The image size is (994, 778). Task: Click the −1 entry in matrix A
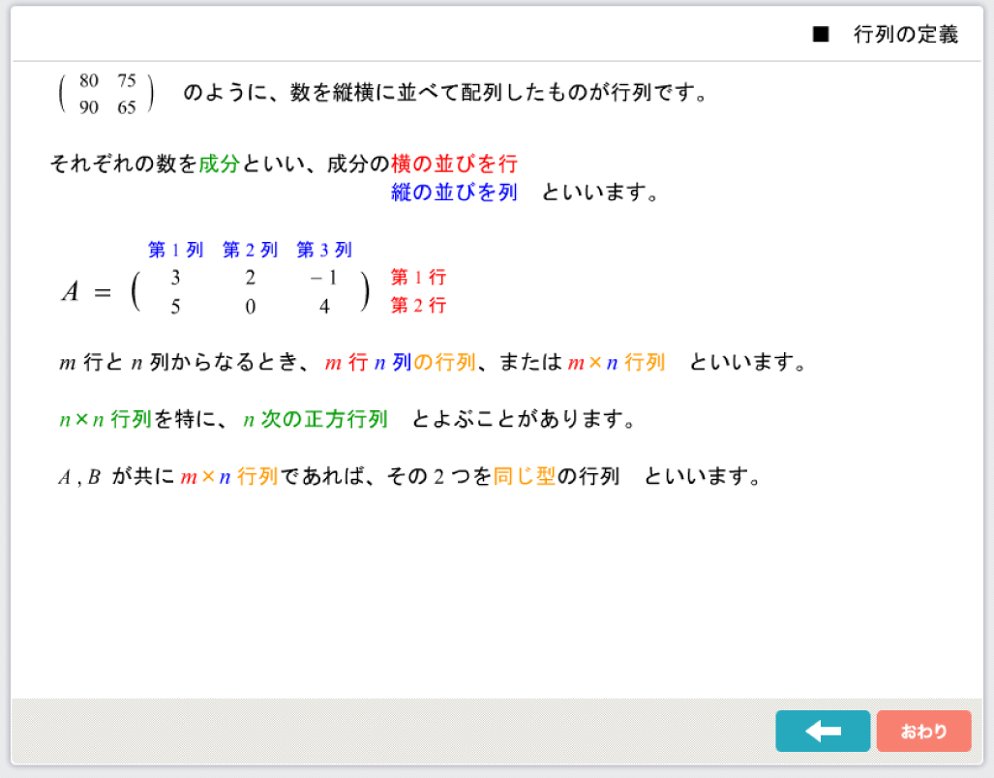tap(323, 279)
